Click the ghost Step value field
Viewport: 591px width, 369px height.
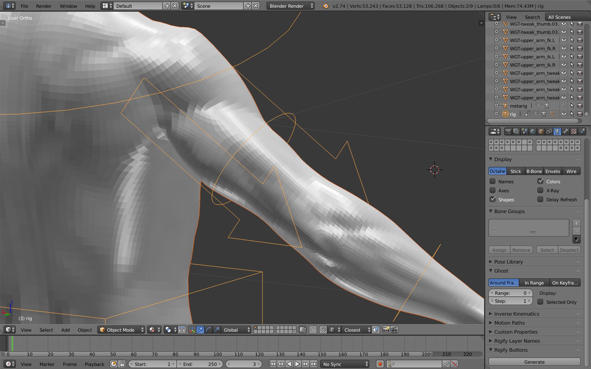(510, 301)
